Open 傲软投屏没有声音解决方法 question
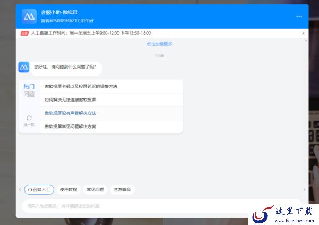This screenshot has height=225, width=319. tap(112, 113)
